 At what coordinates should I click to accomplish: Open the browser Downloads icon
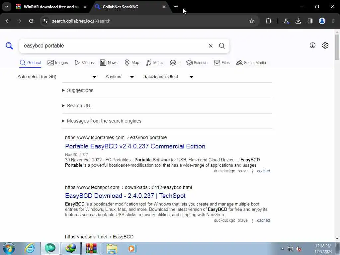pos(298,21)
